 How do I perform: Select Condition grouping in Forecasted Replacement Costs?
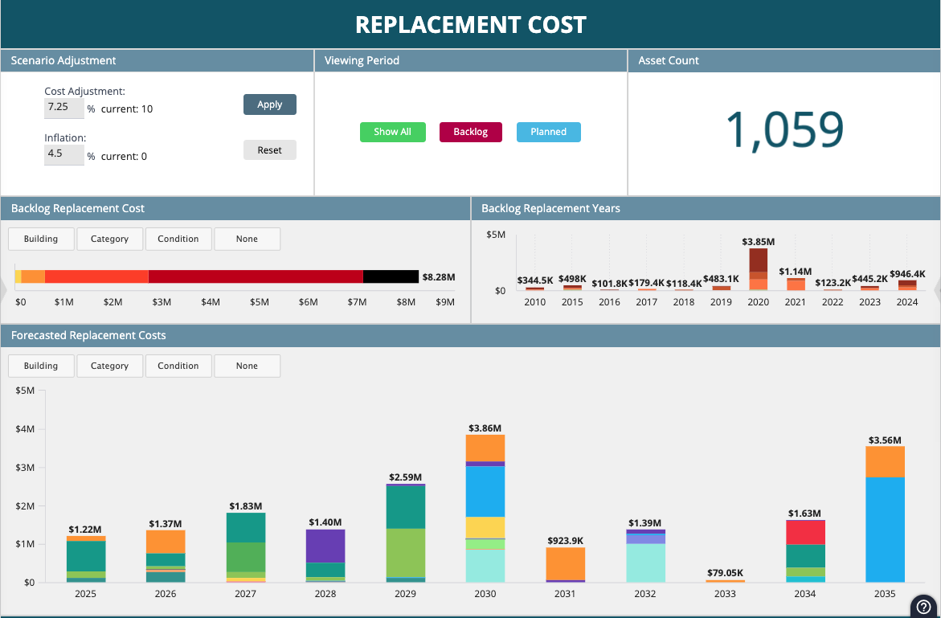pos(178,366)
